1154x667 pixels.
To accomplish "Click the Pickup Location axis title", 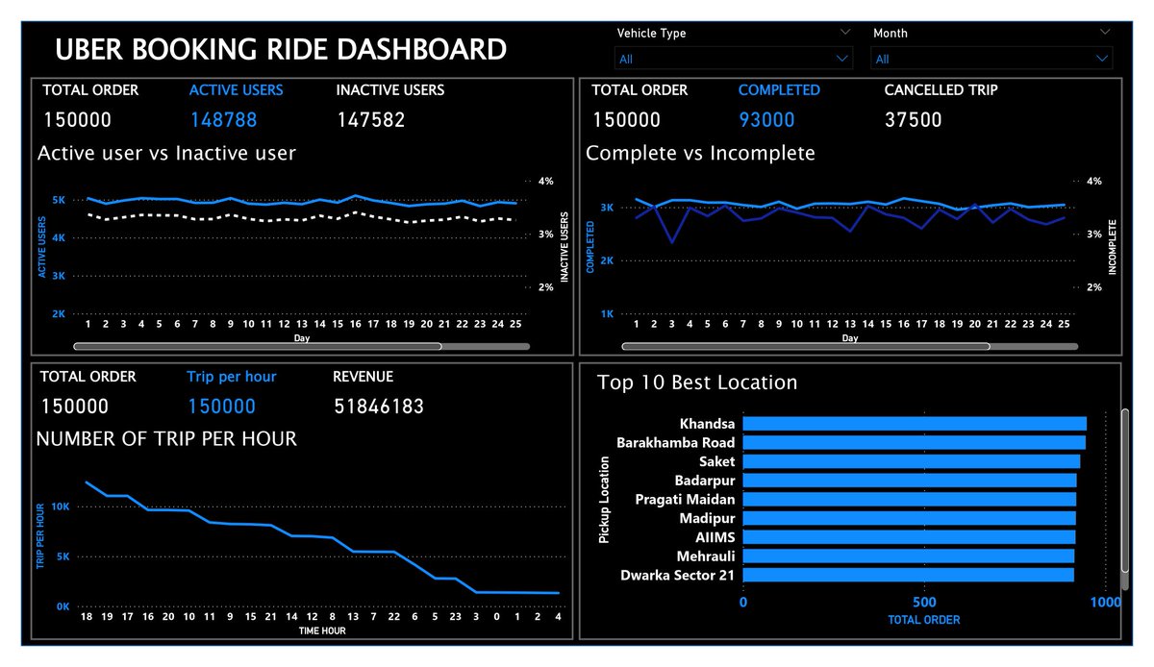I will point(604,500).
